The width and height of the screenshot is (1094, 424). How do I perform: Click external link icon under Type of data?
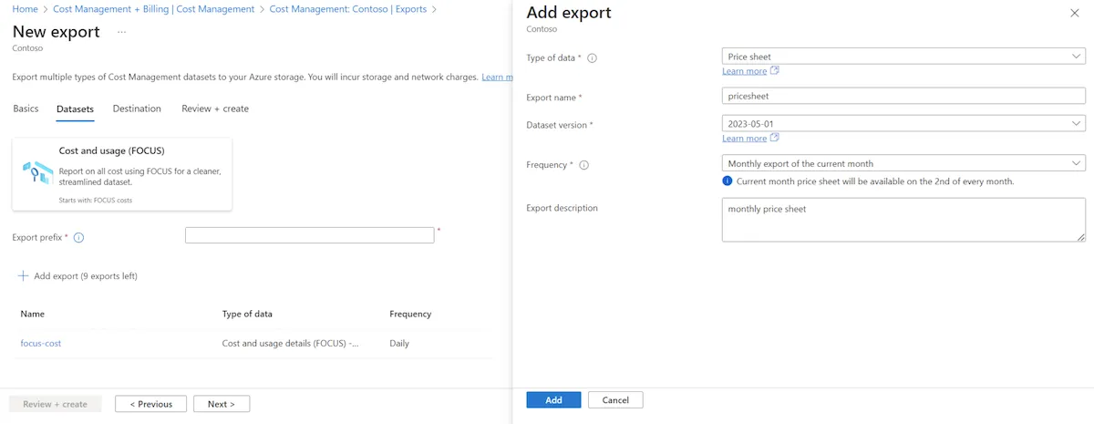coord(775,70)
